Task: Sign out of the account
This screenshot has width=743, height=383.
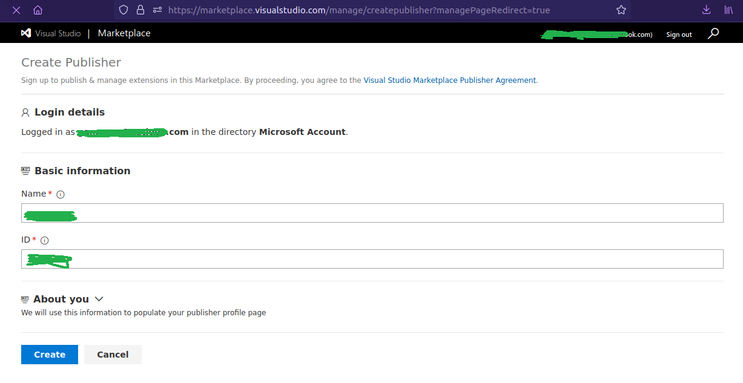Action: coord(678,34)
